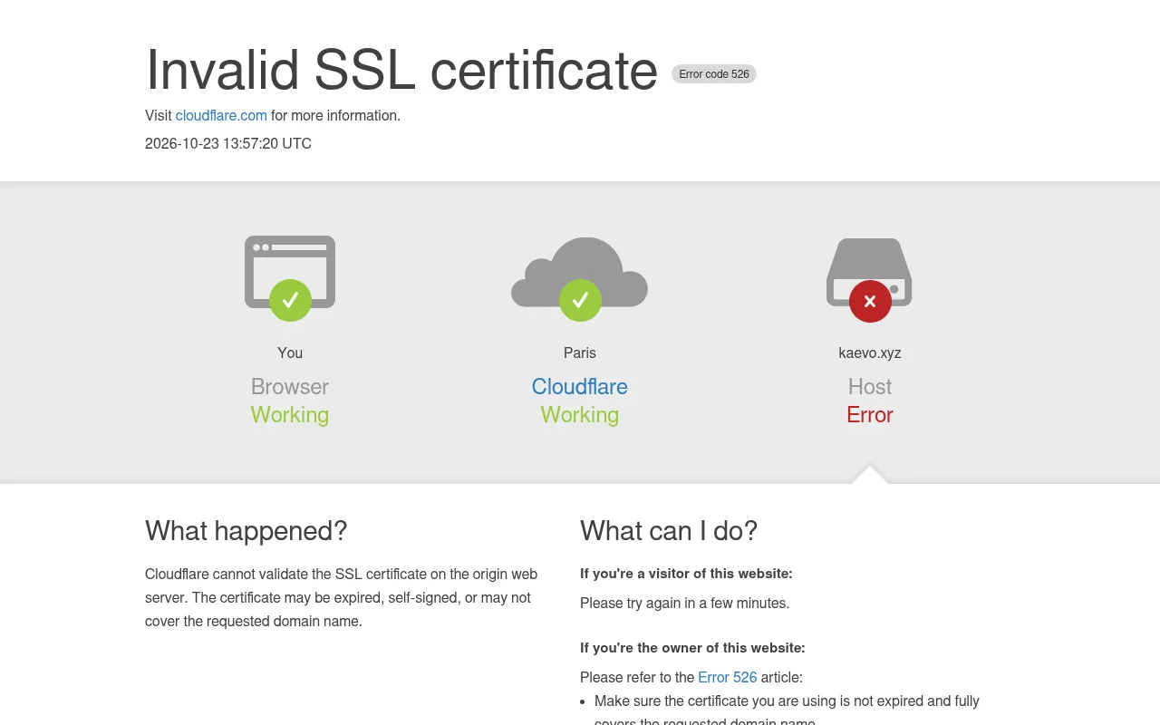Click the red Error status text

point(870,415)
